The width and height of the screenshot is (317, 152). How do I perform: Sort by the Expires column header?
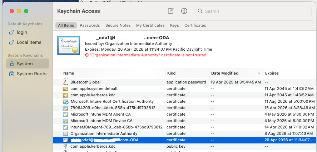pos(272,73)
